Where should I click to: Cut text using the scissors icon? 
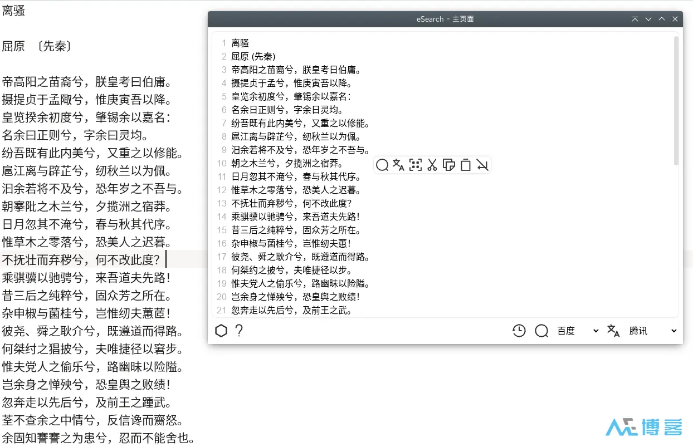pos(432,165)
